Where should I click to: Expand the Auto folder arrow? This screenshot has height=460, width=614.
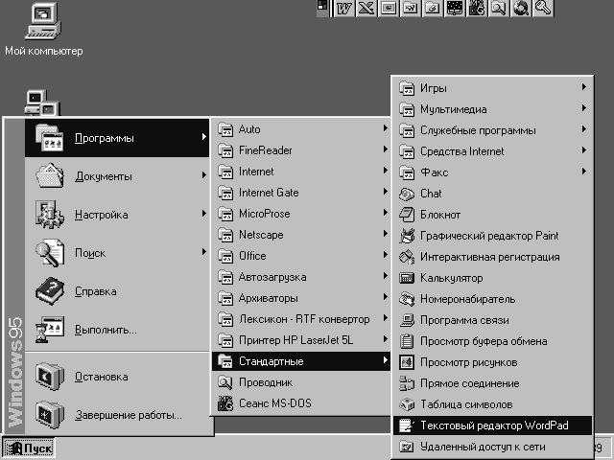tap(386, 127)
